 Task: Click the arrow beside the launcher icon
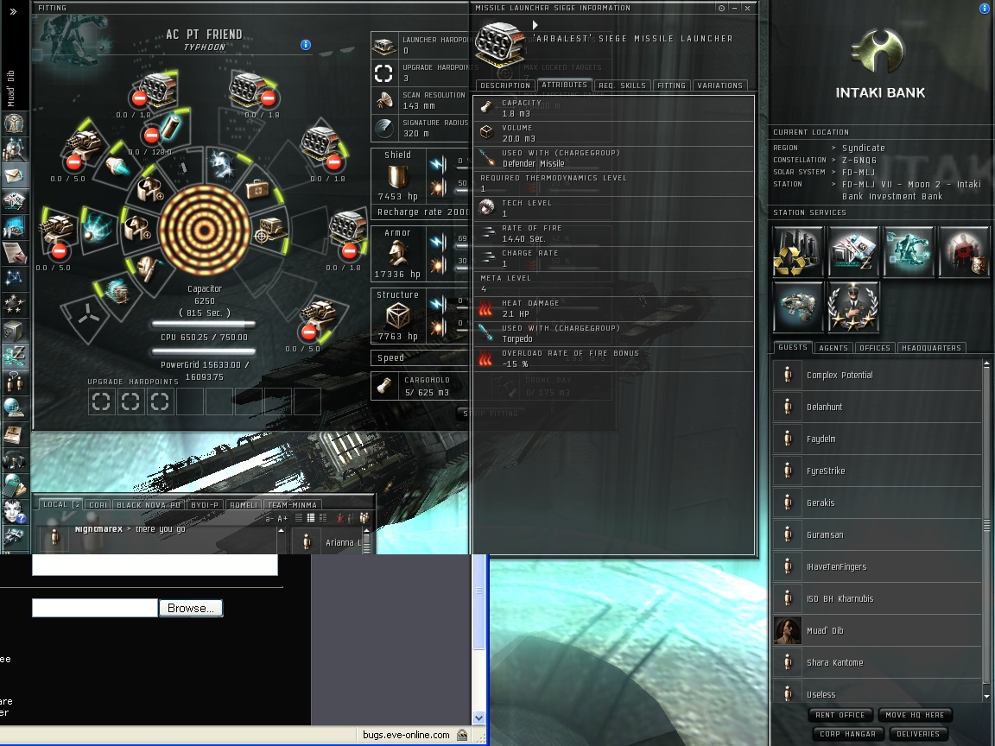point(535,25)
